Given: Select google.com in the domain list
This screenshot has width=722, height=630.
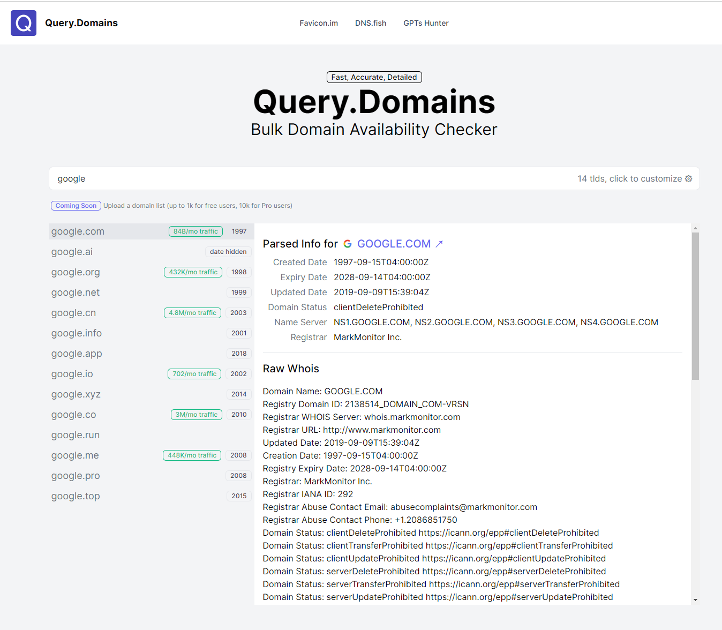Looking at the screenshot, I should coord(152,231).
